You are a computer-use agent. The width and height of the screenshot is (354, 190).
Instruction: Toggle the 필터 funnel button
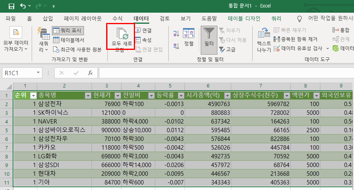pyautogui.click(x=209, y=40)
